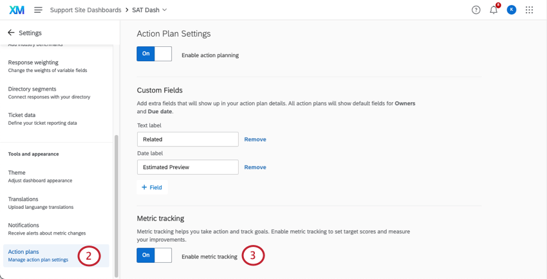Open the app switcher grid icon
The width and height of the screenshot is (547, 279).
(x=529, y=10)
